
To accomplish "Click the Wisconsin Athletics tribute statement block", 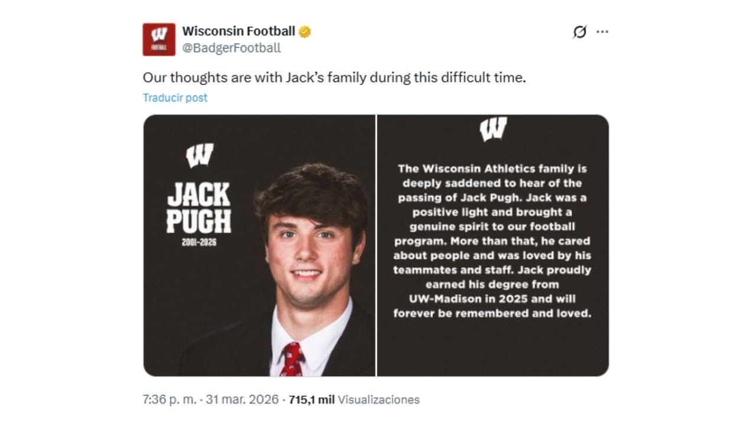I will click(x=495, y=242).
